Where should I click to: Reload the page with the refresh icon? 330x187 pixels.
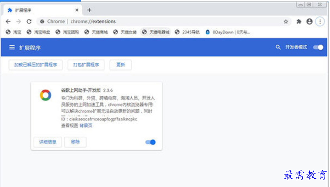tap(29, 22)
